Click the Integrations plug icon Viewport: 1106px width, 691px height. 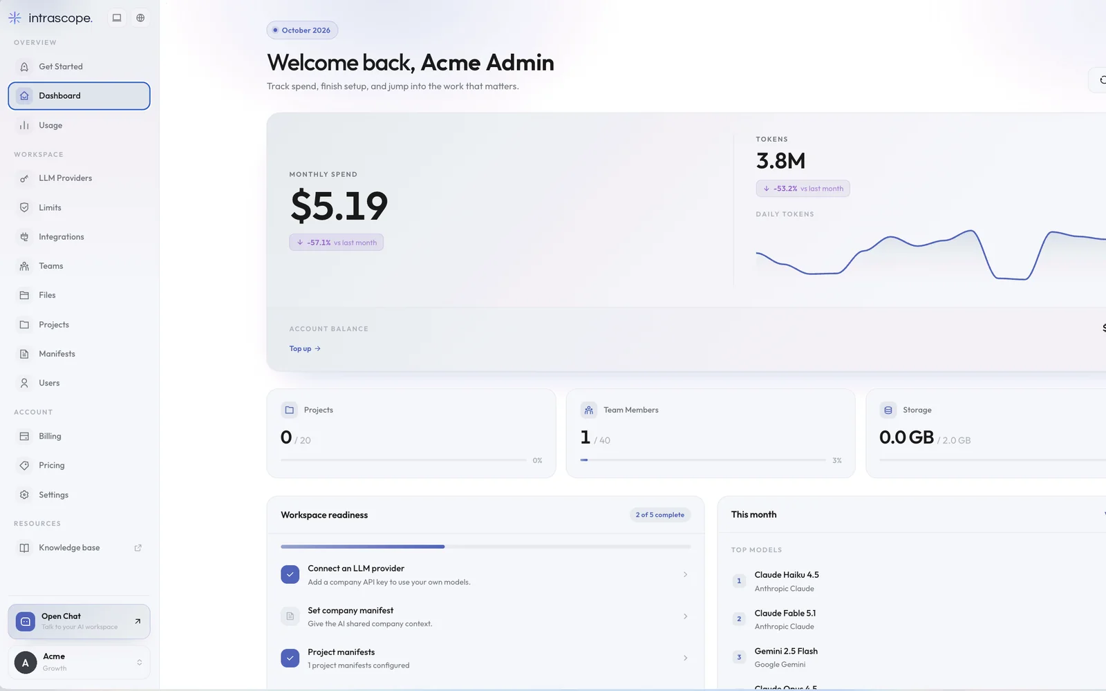tap(24, 237)
